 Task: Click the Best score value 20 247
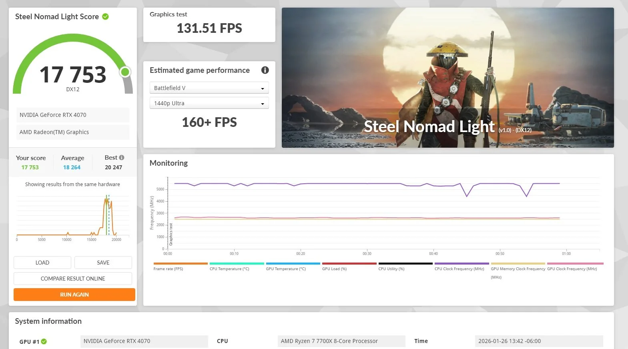pos(114,167)
